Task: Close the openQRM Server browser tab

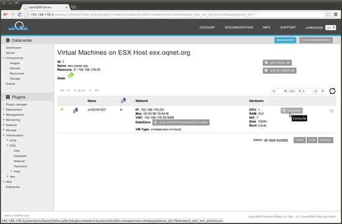Action: coord(67,7)
